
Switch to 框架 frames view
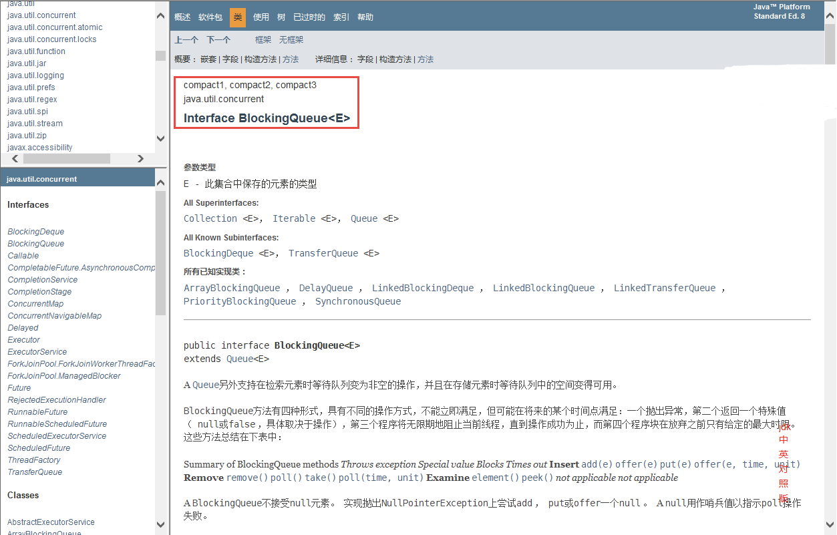[263, 40]
